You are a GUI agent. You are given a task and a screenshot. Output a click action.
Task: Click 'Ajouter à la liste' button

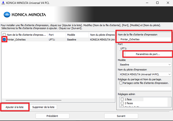point(15,107)
